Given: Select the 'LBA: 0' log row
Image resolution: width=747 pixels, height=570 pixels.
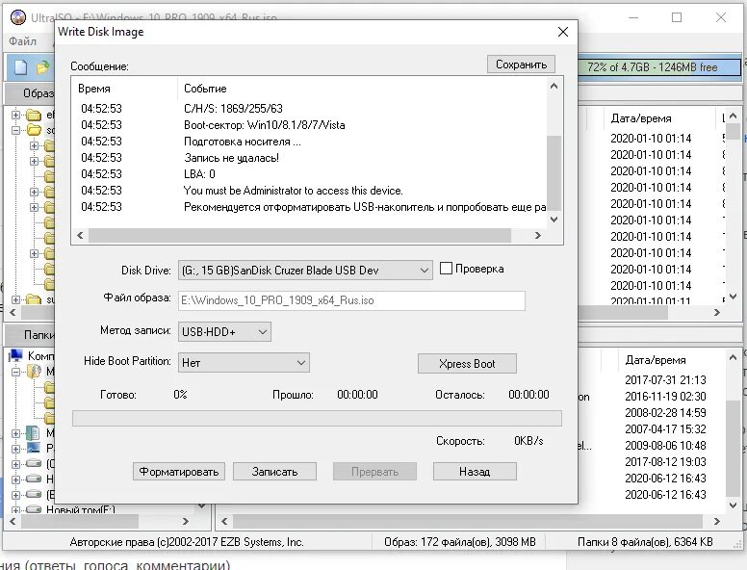Looking at the screenshot, I should pos(310,174).
